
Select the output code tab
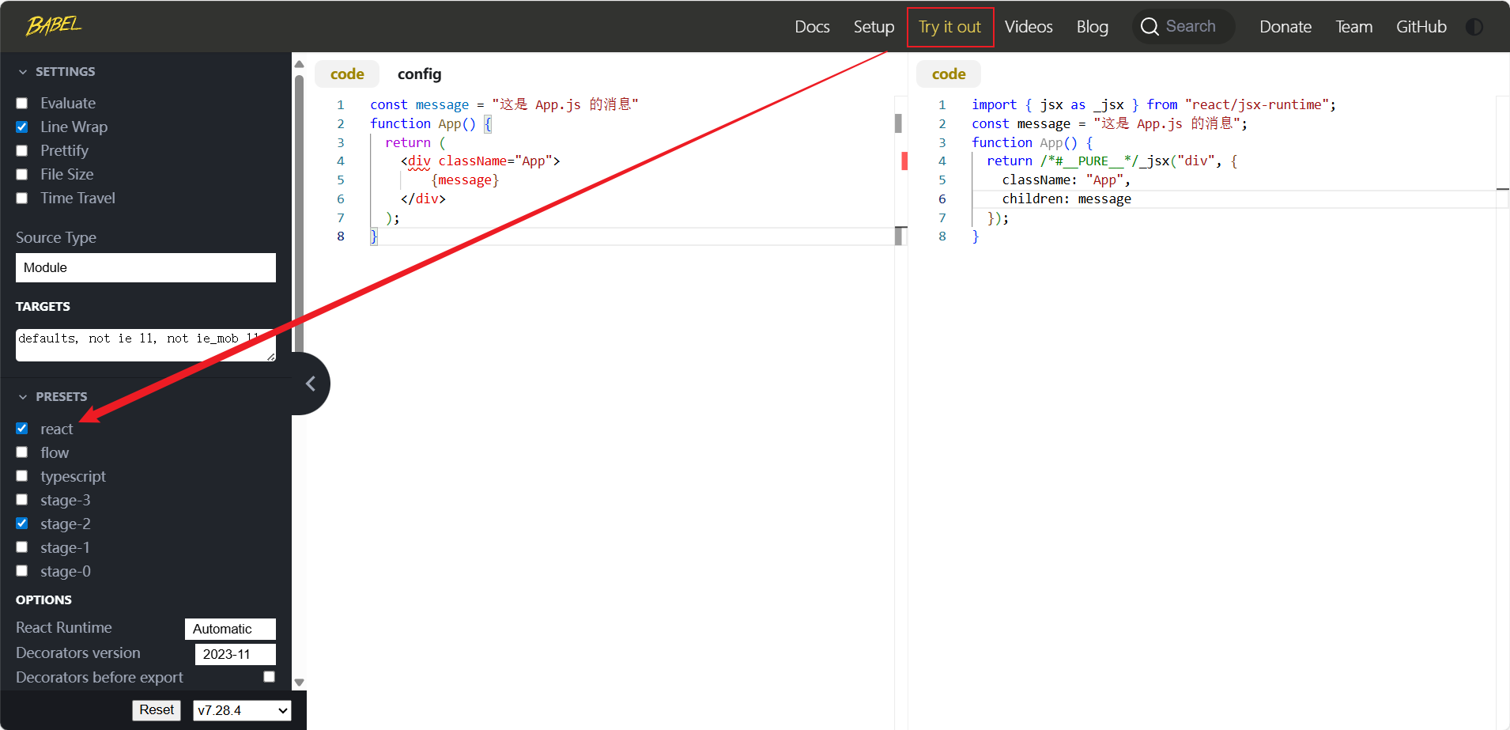pyautogui.click(x=949, y=74)
